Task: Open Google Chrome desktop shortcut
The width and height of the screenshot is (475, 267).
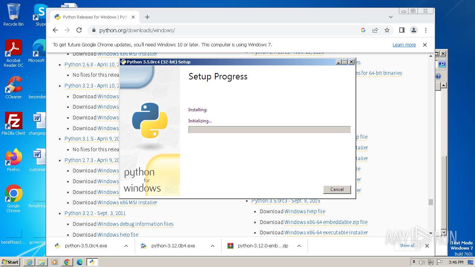Action: pyautogui.click(x=13, y=199)
